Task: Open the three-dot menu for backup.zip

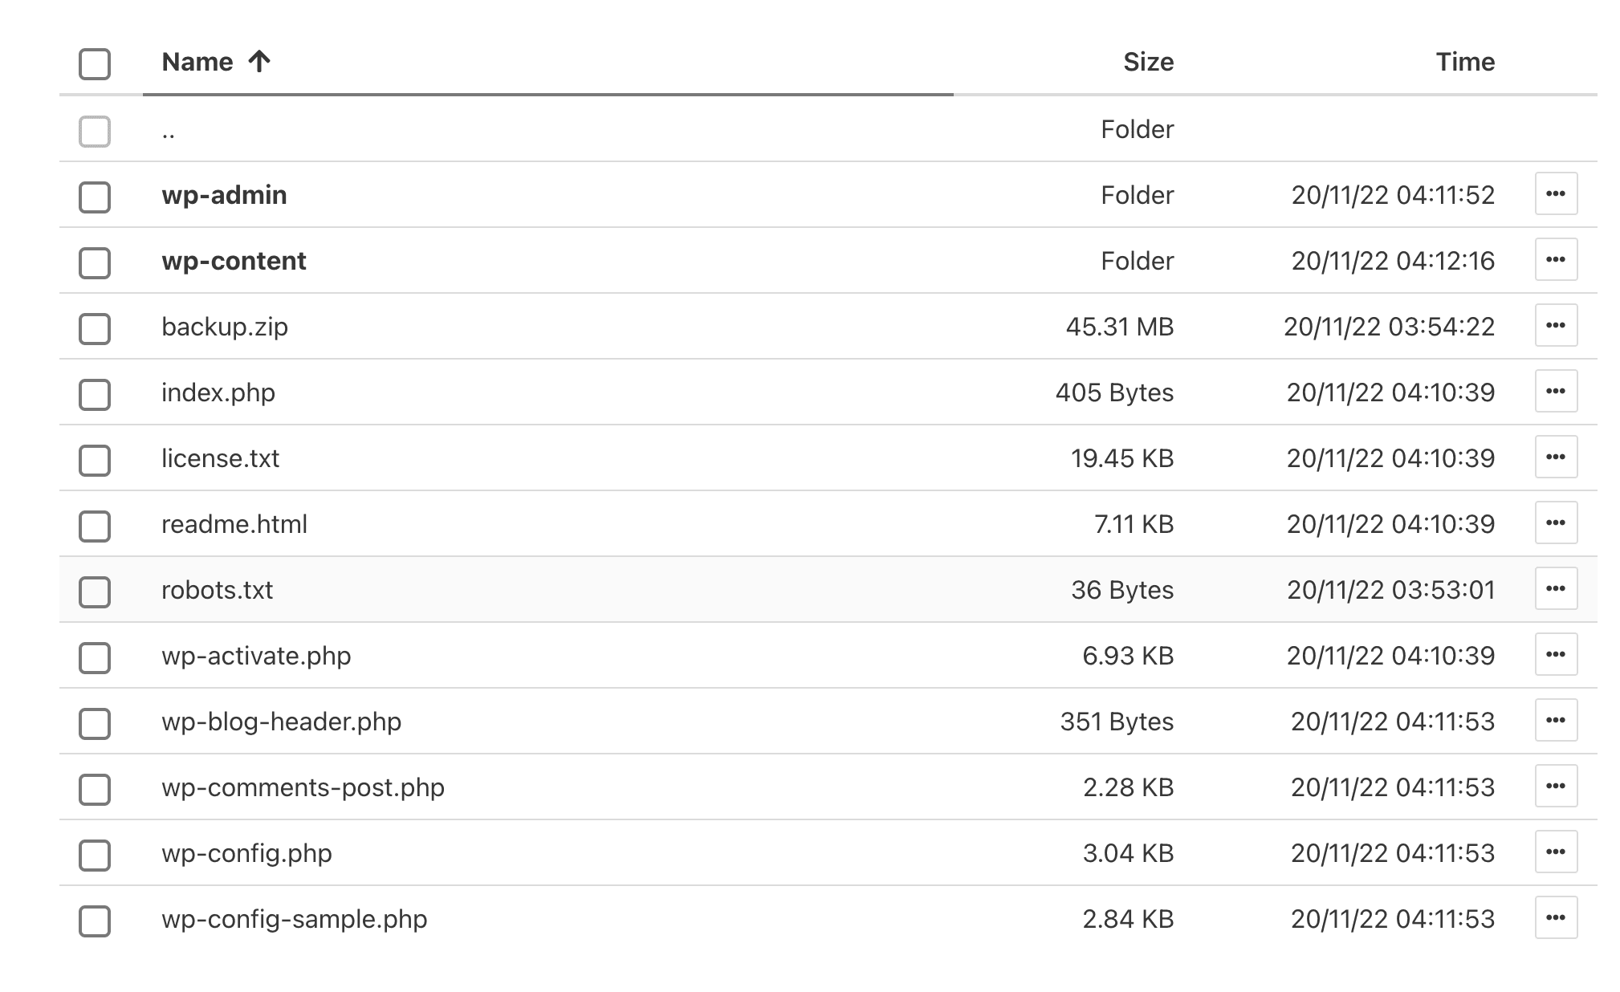Action: (x=1555, y=325)
